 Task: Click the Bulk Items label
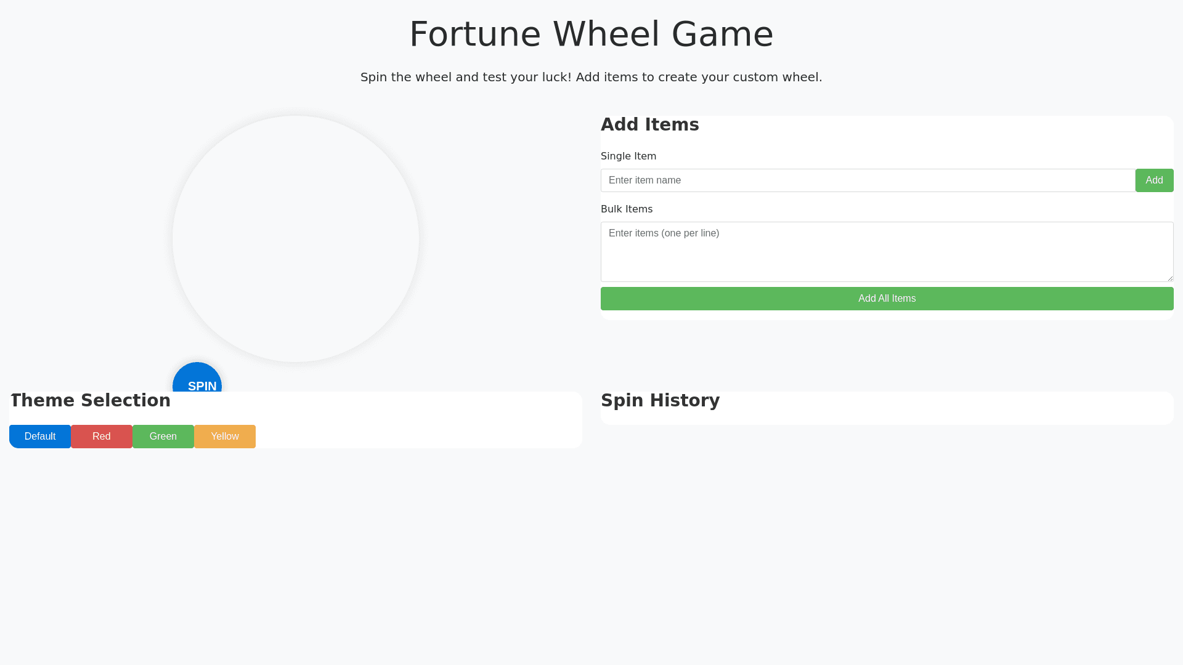627,209
